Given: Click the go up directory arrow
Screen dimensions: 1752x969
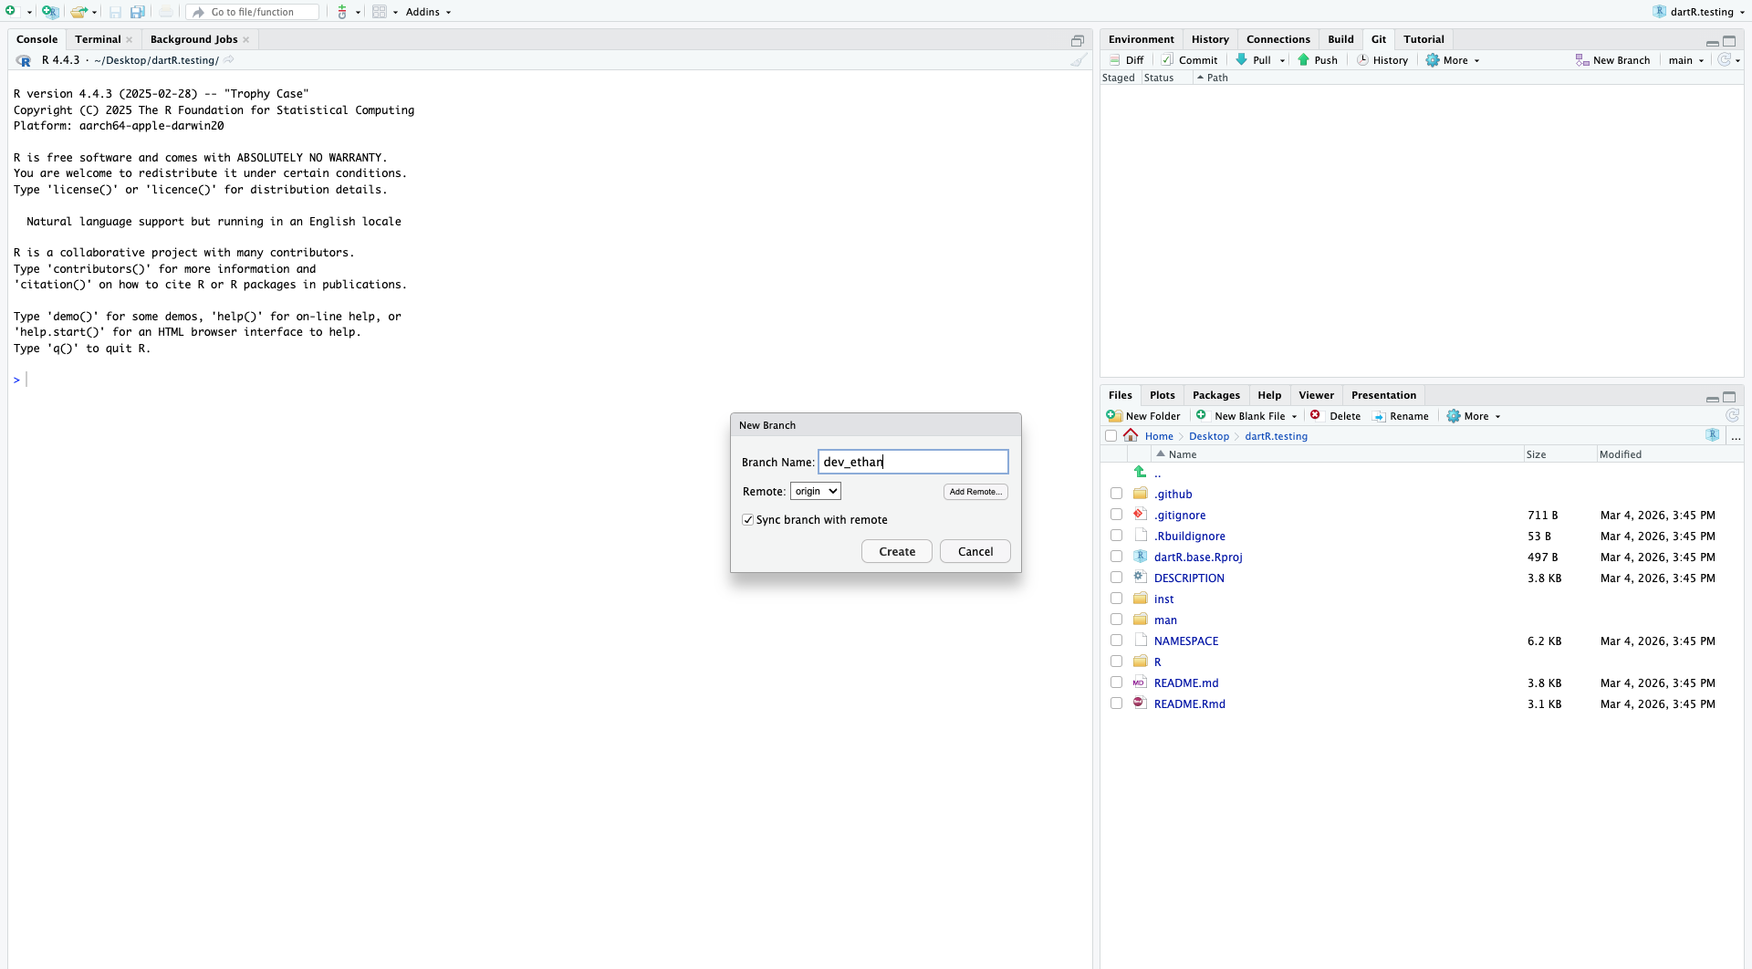Looking at the screenshot, I should 1140,473.
